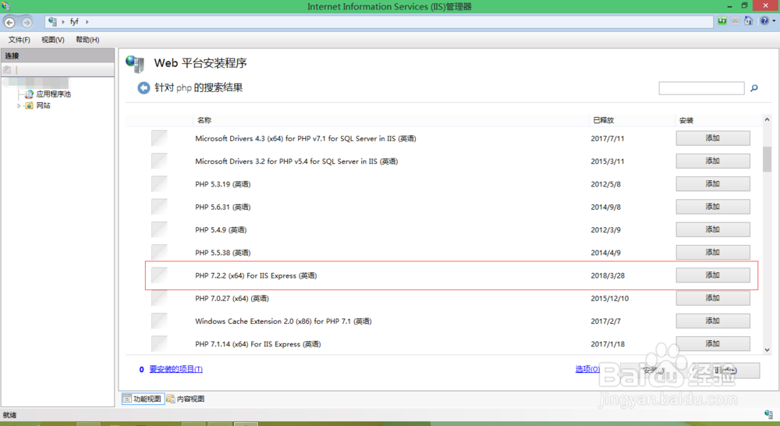Viewport: 780px width, 426px height.
Task: Click the results list scrollbar down arrow
Action: pyautogui.click(x=767, y=350)
